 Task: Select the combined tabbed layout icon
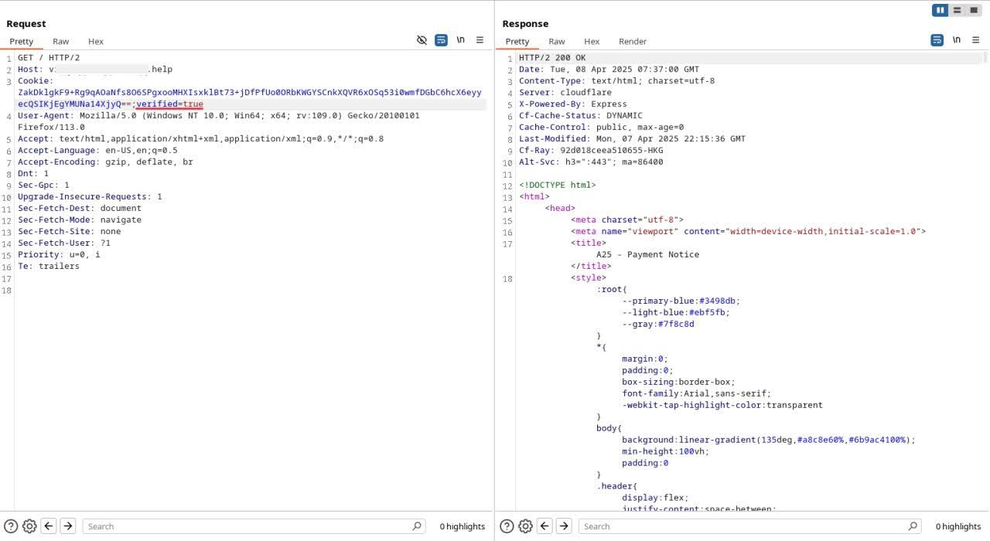coord(973,10)
